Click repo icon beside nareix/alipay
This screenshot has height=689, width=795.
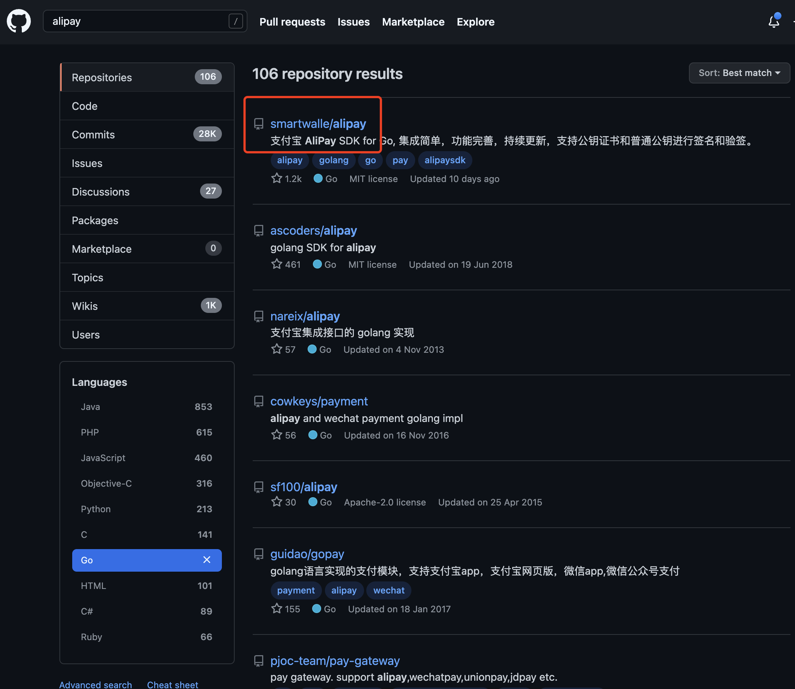[259, 316]
